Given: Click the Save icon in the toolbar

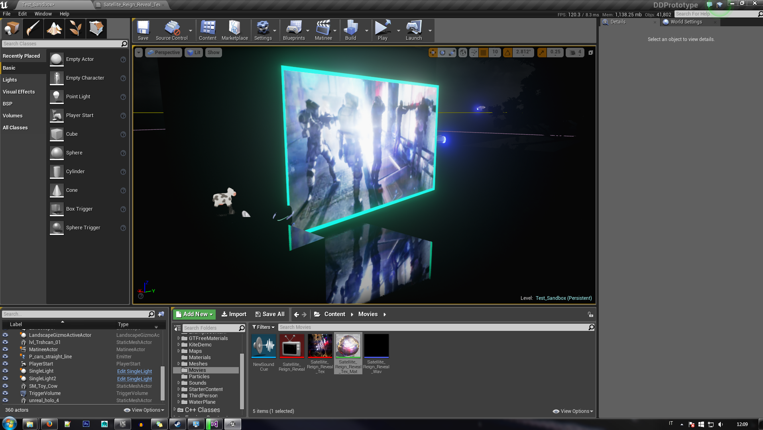Looking at the screenshot, I should tap(143, 30).
